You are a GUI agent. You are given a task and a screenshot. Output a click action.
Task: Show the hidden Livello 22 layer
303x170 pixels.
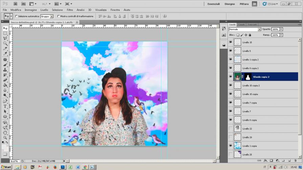click(231, 129)
